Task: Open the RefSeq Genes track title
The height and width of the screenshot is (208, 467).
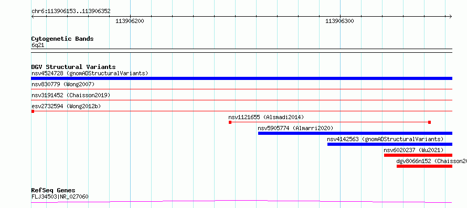Action: 54,190
